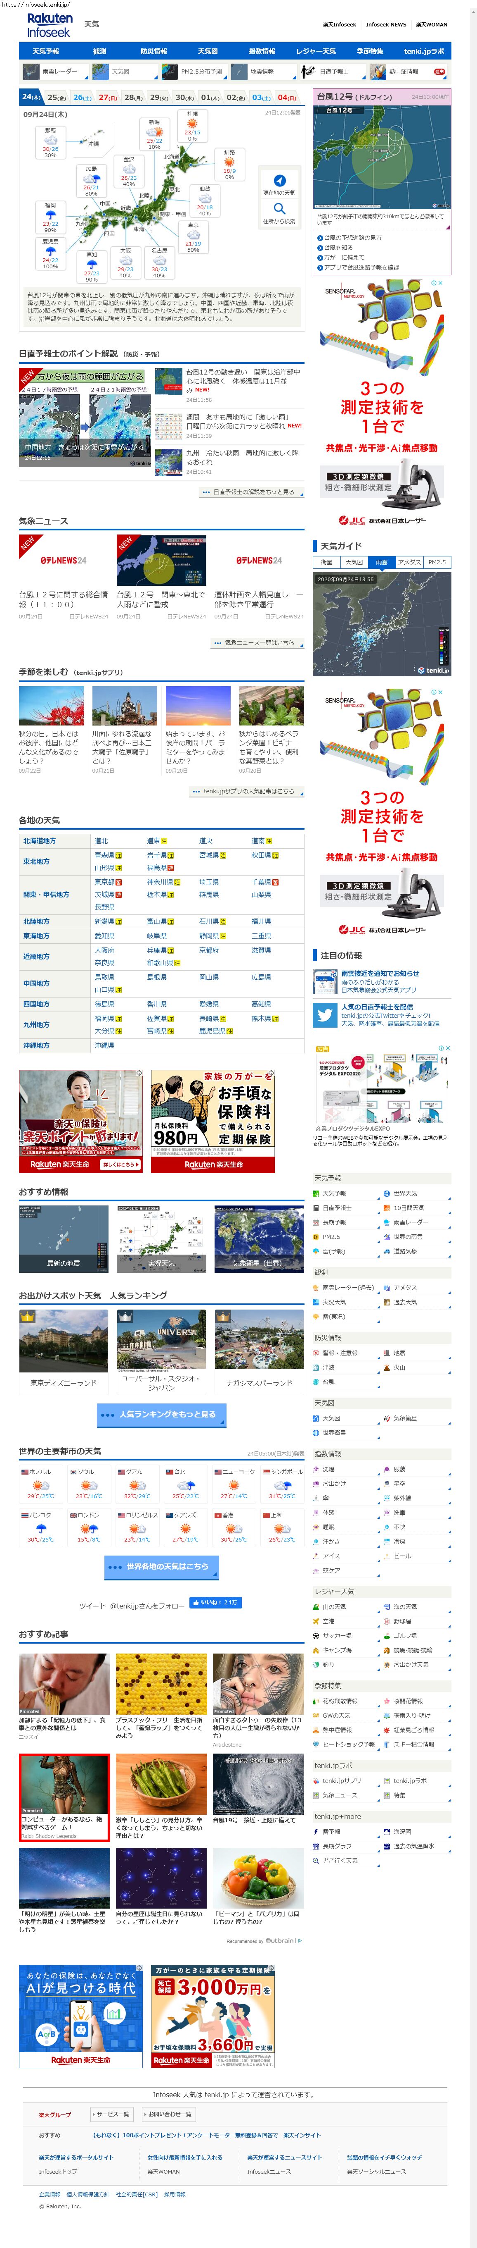The height and width of the screenshot is (2248, 477).
Task: Switch weather guide to アメダス view
Action: 408,562
